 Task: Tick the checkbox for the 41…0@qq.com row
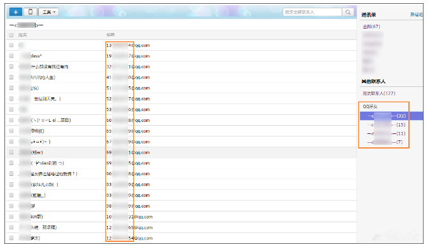point(11,77)
